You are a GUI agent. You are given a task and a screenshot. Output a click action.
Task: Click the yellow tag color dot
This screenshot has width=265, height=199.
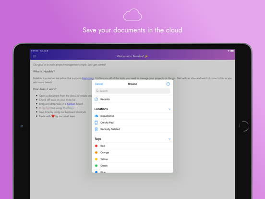(x=96, y=159)
